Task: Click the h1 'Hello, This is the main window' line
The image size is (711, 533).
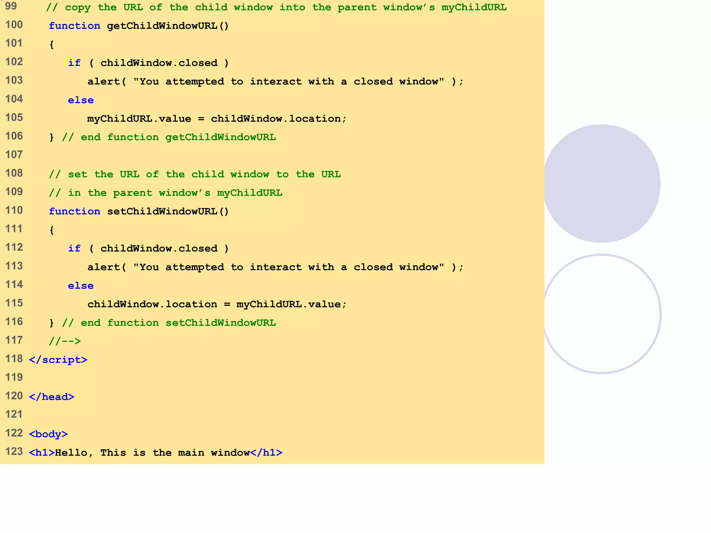Action: [156, 453]
